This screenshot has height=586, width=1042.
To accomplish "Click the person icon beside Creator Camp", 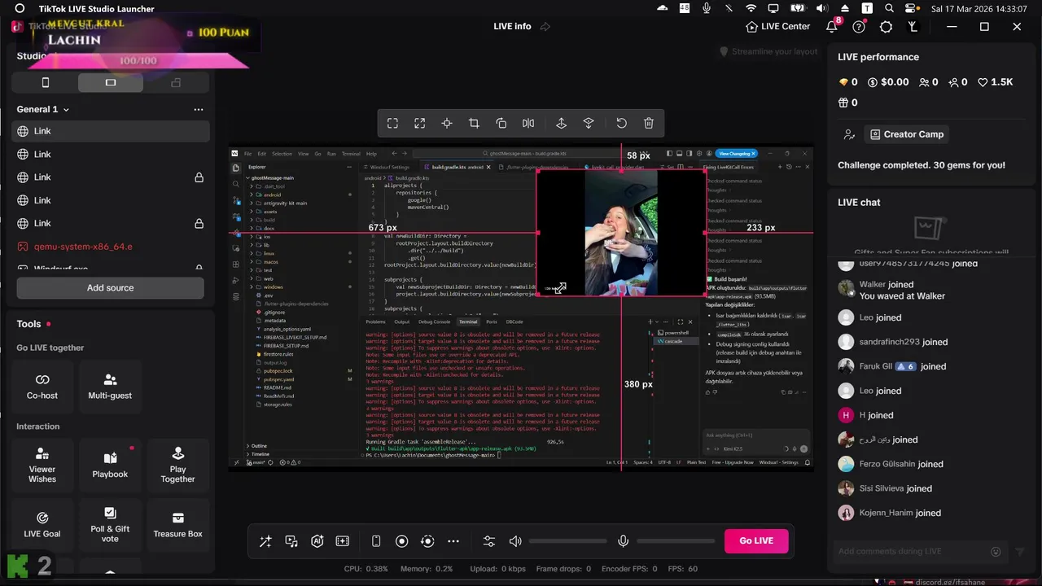I will tap(849, 134).
